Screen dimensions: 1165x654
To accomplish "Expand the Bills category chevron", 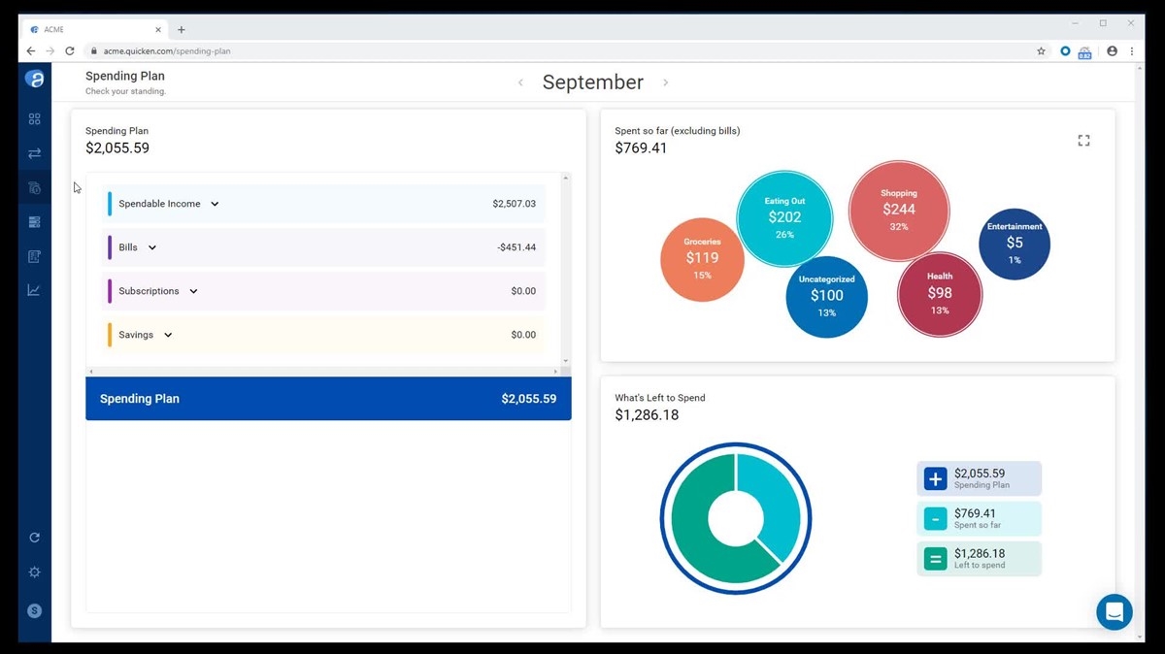I will [x=152, y=247].
